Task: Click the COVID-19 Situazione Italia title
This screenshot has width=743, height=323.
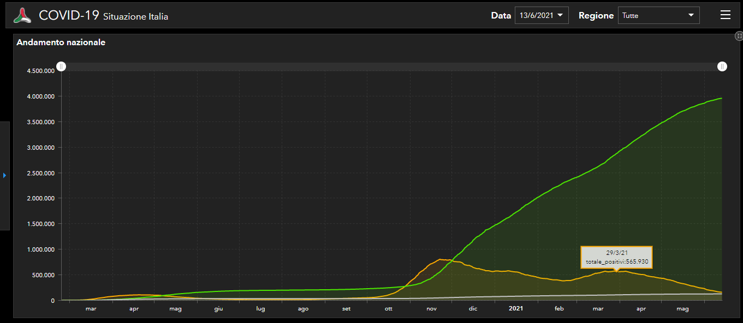Action: 103,16
